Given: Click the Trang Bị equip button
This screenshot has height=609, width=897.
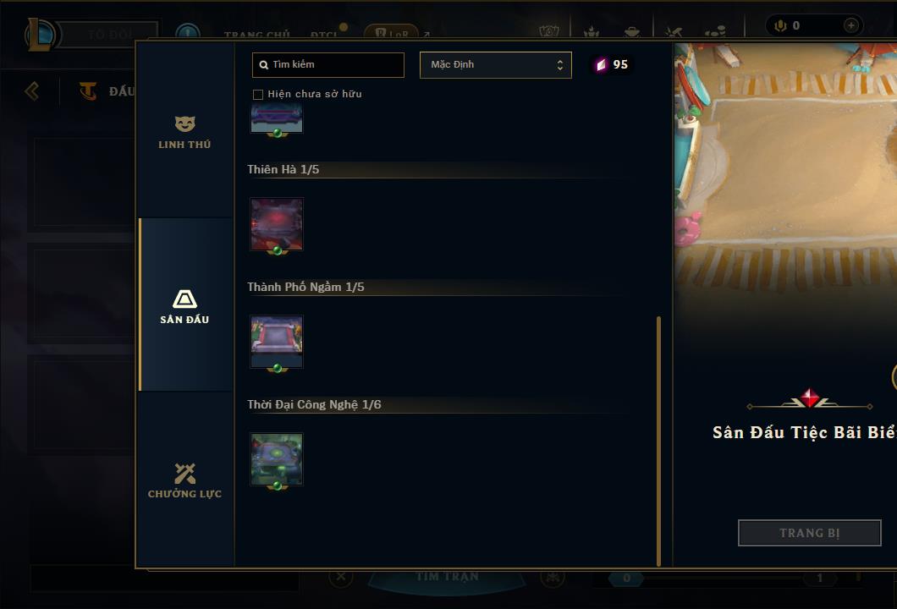Looking at the screenshot, I should click(x=810, y=533).
